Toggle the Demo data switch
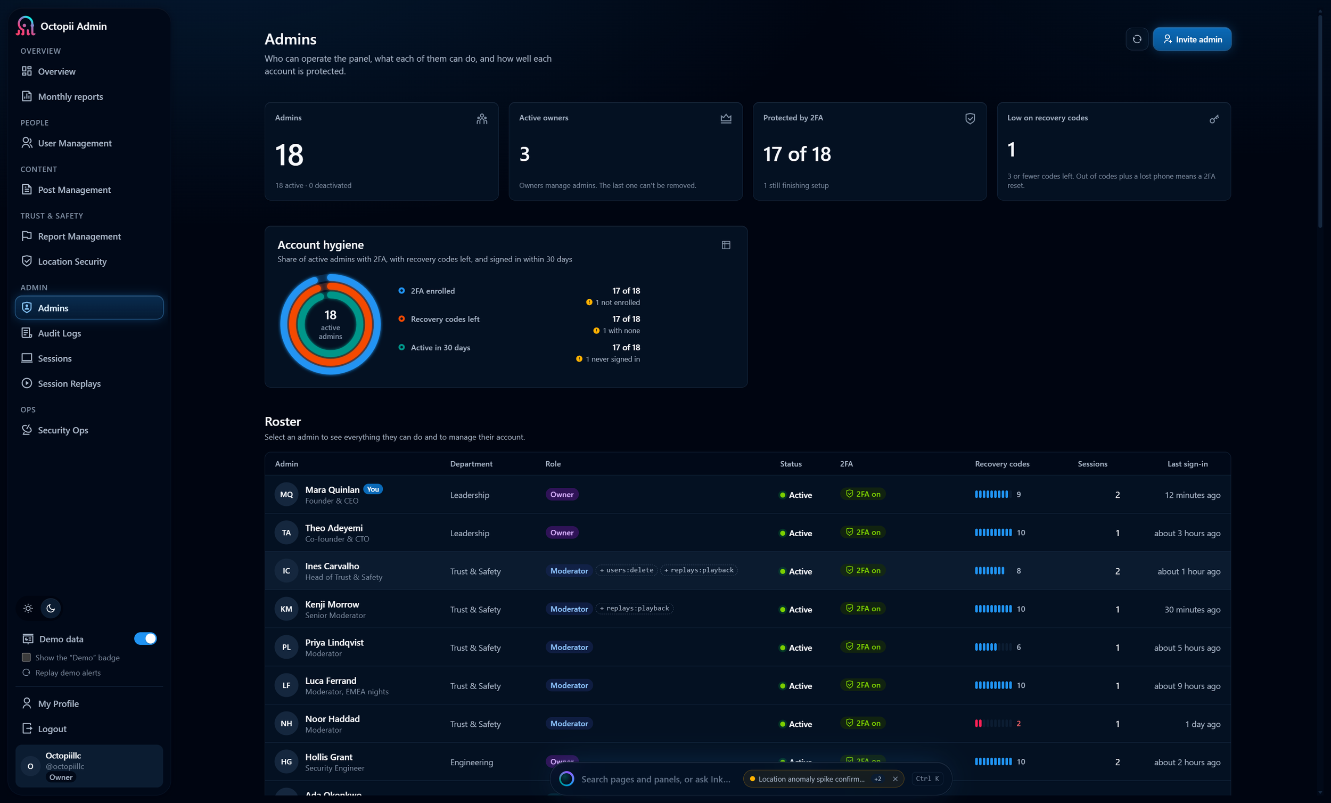Image resolution: width=1331 pixels, height=803 pixels. click(x=145, y=638)
